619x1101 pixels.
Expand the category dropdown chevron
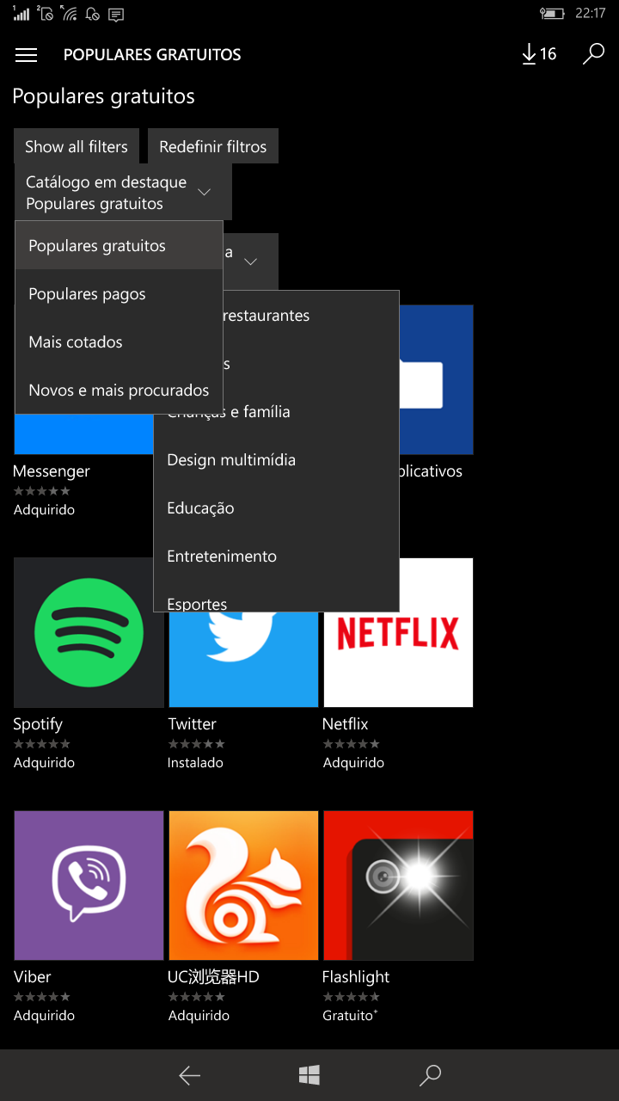click(251, 261)
